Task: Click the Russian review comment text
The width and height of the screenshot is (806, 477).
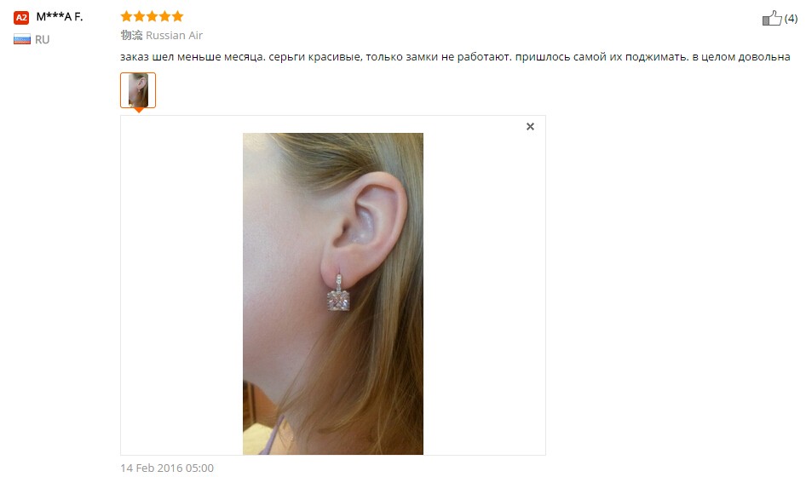Action: click(x=455, y=57)
